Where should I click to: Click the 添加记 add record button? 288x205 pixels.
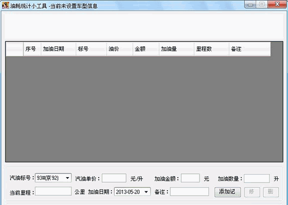tap(227, 192)
